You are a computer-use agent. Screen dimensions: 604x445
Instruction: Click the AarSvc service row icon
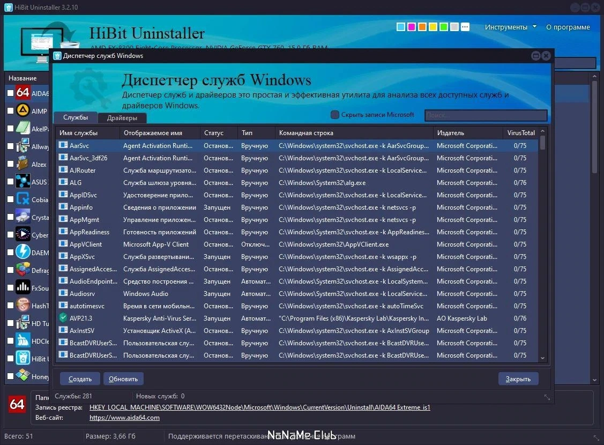tap(63, 145)
